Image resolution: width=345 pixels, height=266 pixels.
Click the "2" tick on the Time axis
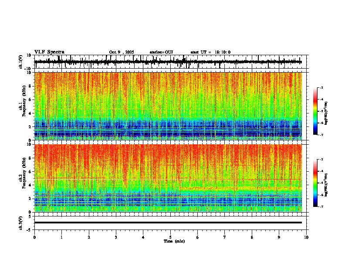(89, 237)
